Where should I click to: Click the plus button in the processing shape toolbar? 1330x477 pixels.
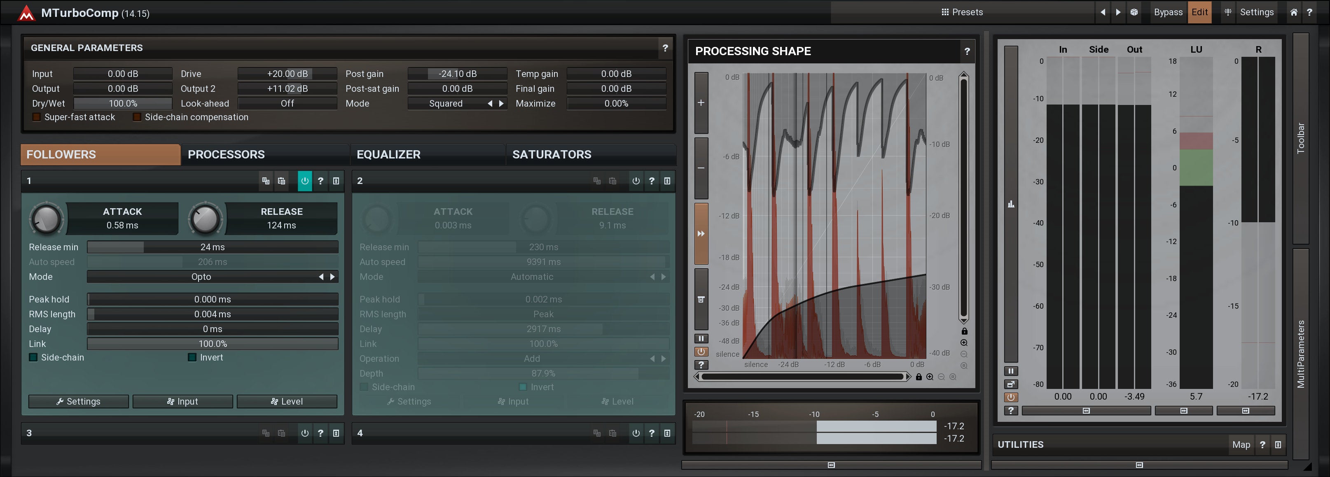(701, 102)
